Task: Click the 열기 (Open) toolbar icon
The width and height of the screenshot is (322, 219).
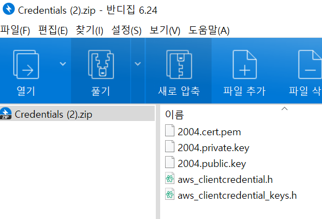Action: pos(26,65)
